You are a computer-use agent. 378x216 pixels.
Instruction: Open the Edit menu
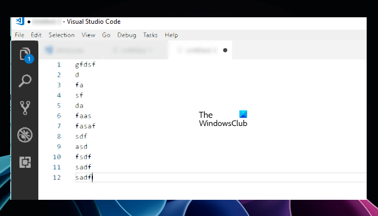[36, 35]
